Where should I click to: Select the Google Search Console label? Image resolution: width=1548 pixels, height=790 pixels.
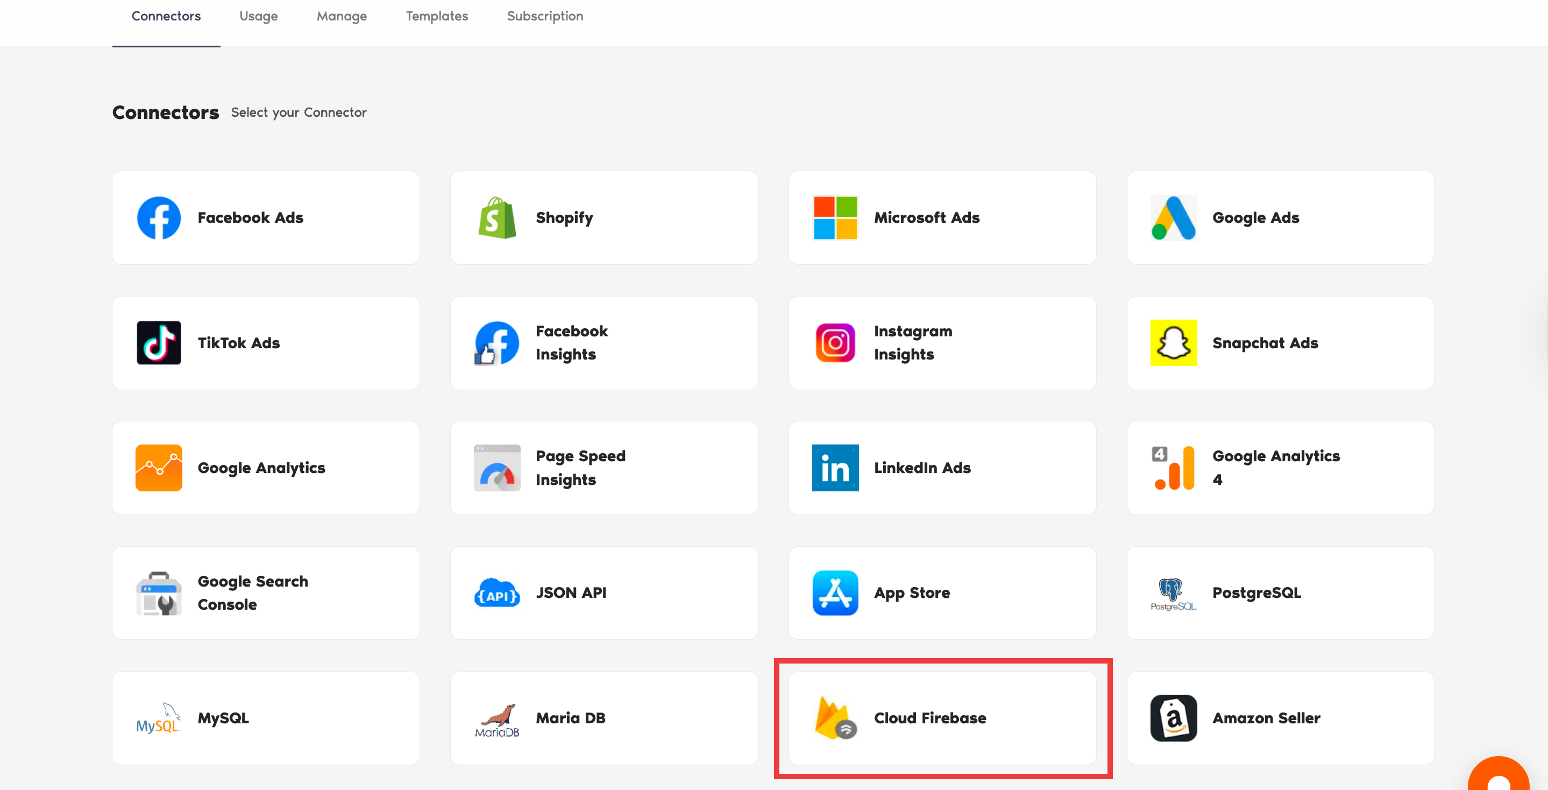point(252,593)
